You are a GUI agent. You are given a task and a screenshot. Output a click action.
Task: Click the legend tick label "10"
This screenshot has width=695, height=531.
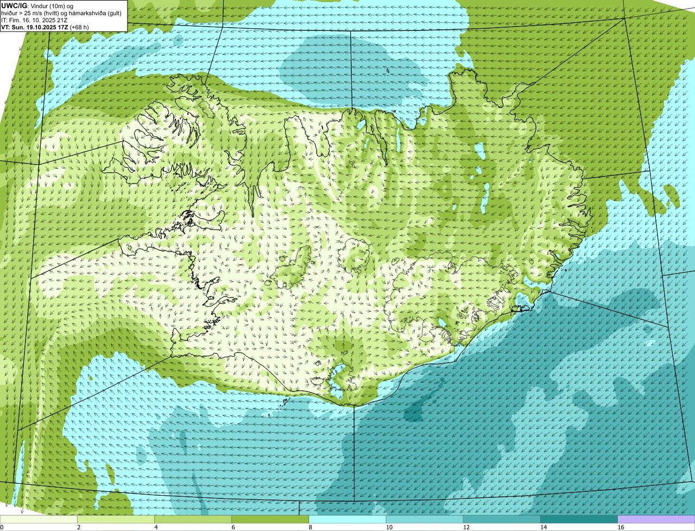click(x=389, y=527)
